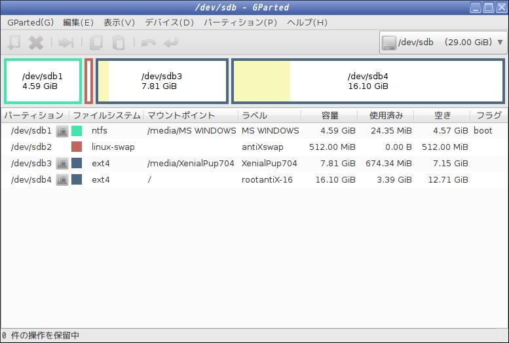509x343 pixels.
Task: Select the /dev/sdb3 7.81 GiB block in map
Action: [x=162, y=81]
